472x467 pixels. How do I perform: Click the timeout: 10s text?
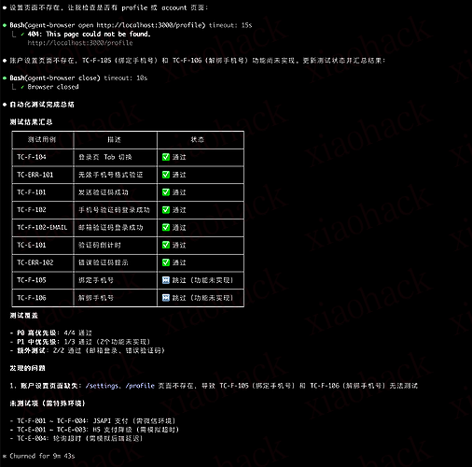[x=126, y=78]
